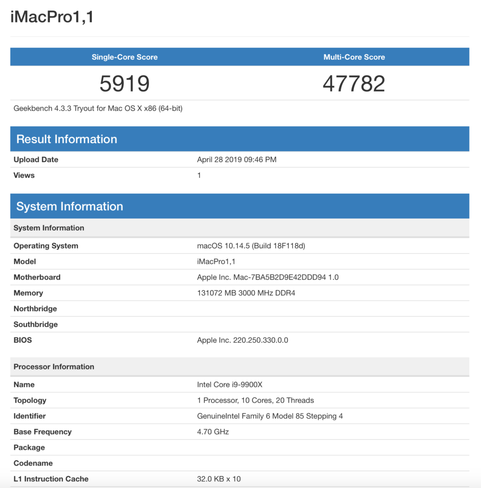Select the Model value iMacPro1,1
The height and width of the screenshot is (488, 481).
point(216,262)
